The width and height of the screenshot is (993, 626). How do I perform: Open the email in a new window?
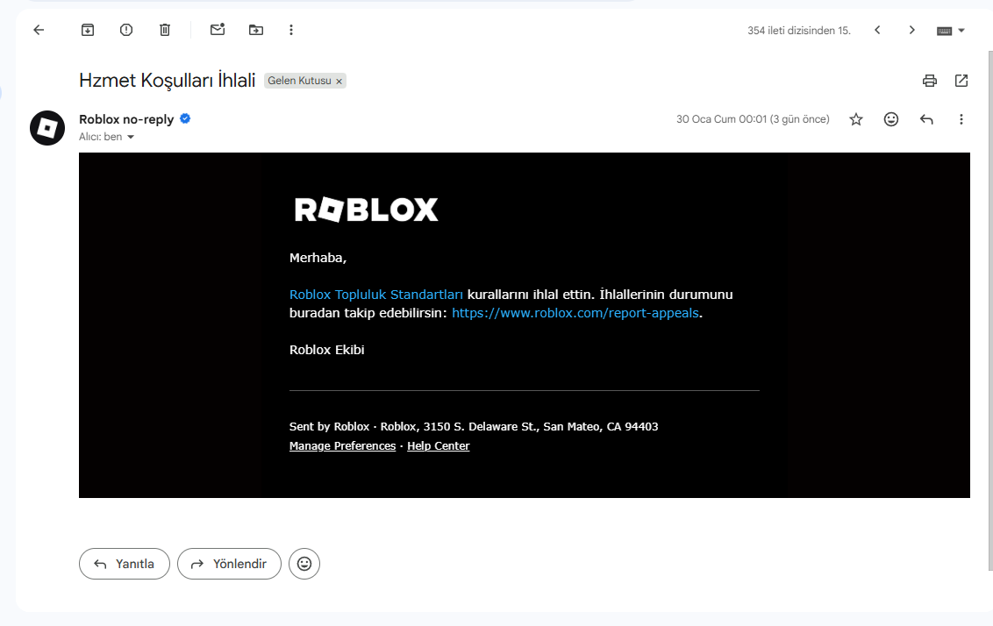tap(961, 81)
